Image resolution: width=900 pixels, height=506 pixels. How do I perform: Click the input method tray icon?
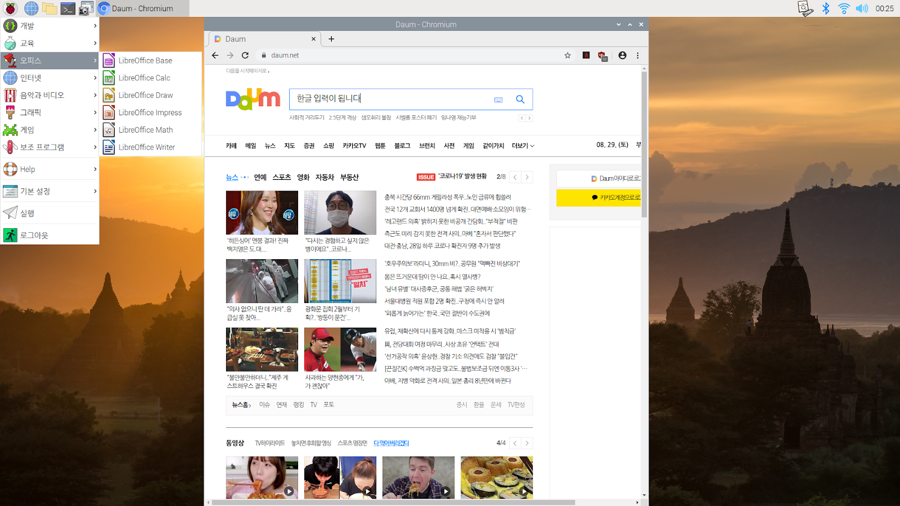(x=805, y=8)
